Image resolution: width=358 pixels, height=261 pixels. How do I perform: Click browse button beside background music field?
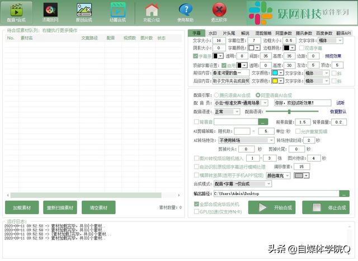tap(263, 122)
